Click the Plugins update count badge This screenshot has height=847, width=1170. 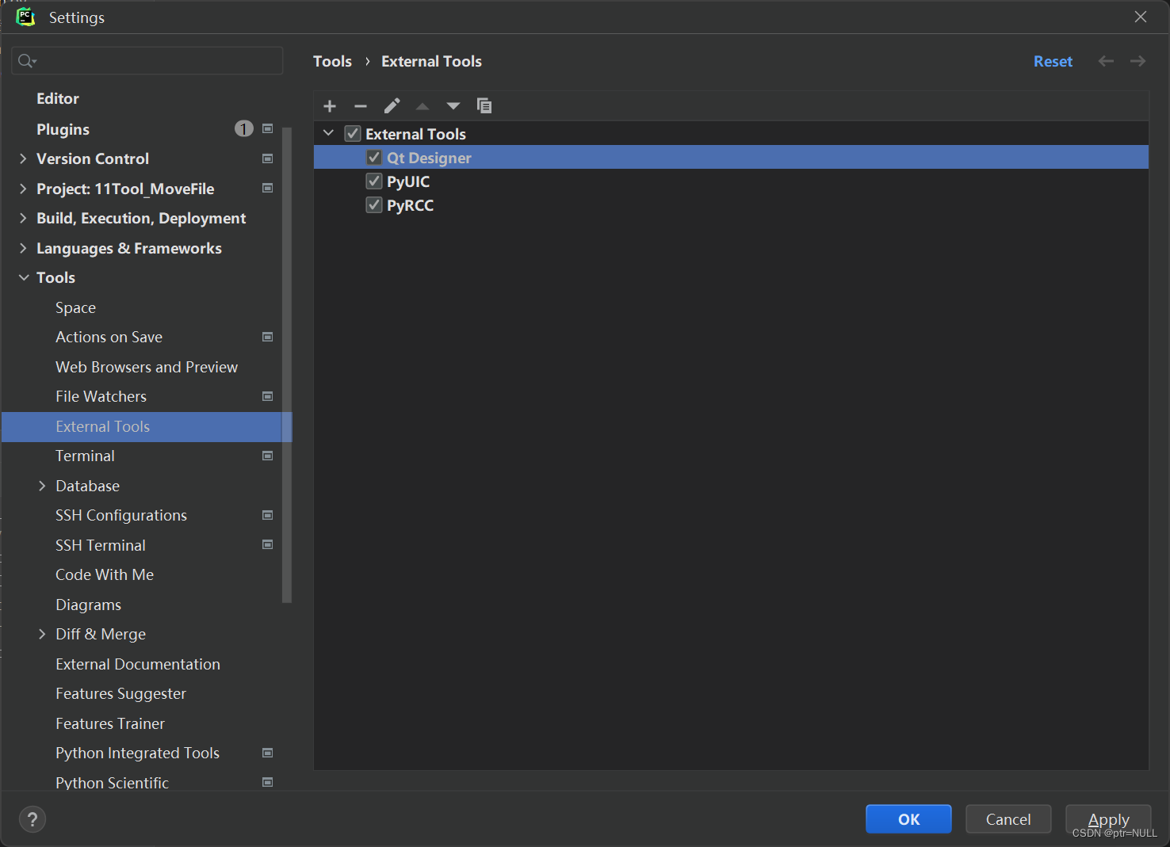point(244,128)
